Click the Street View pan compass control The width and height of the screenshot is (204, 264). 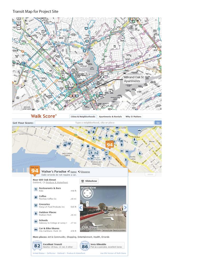click(x=87, y=194)
